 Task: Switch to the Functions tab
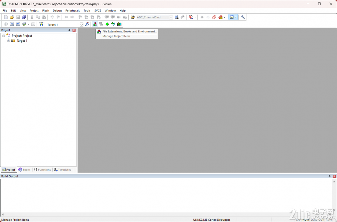click(x=42, y=170)
